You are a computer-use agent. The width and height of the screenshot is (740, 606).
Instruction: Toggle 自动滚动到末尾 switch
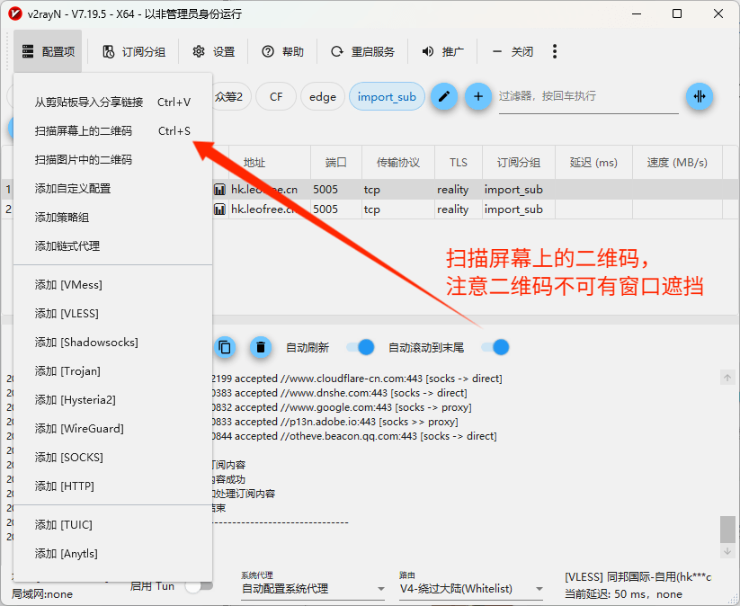coord(495,347)
